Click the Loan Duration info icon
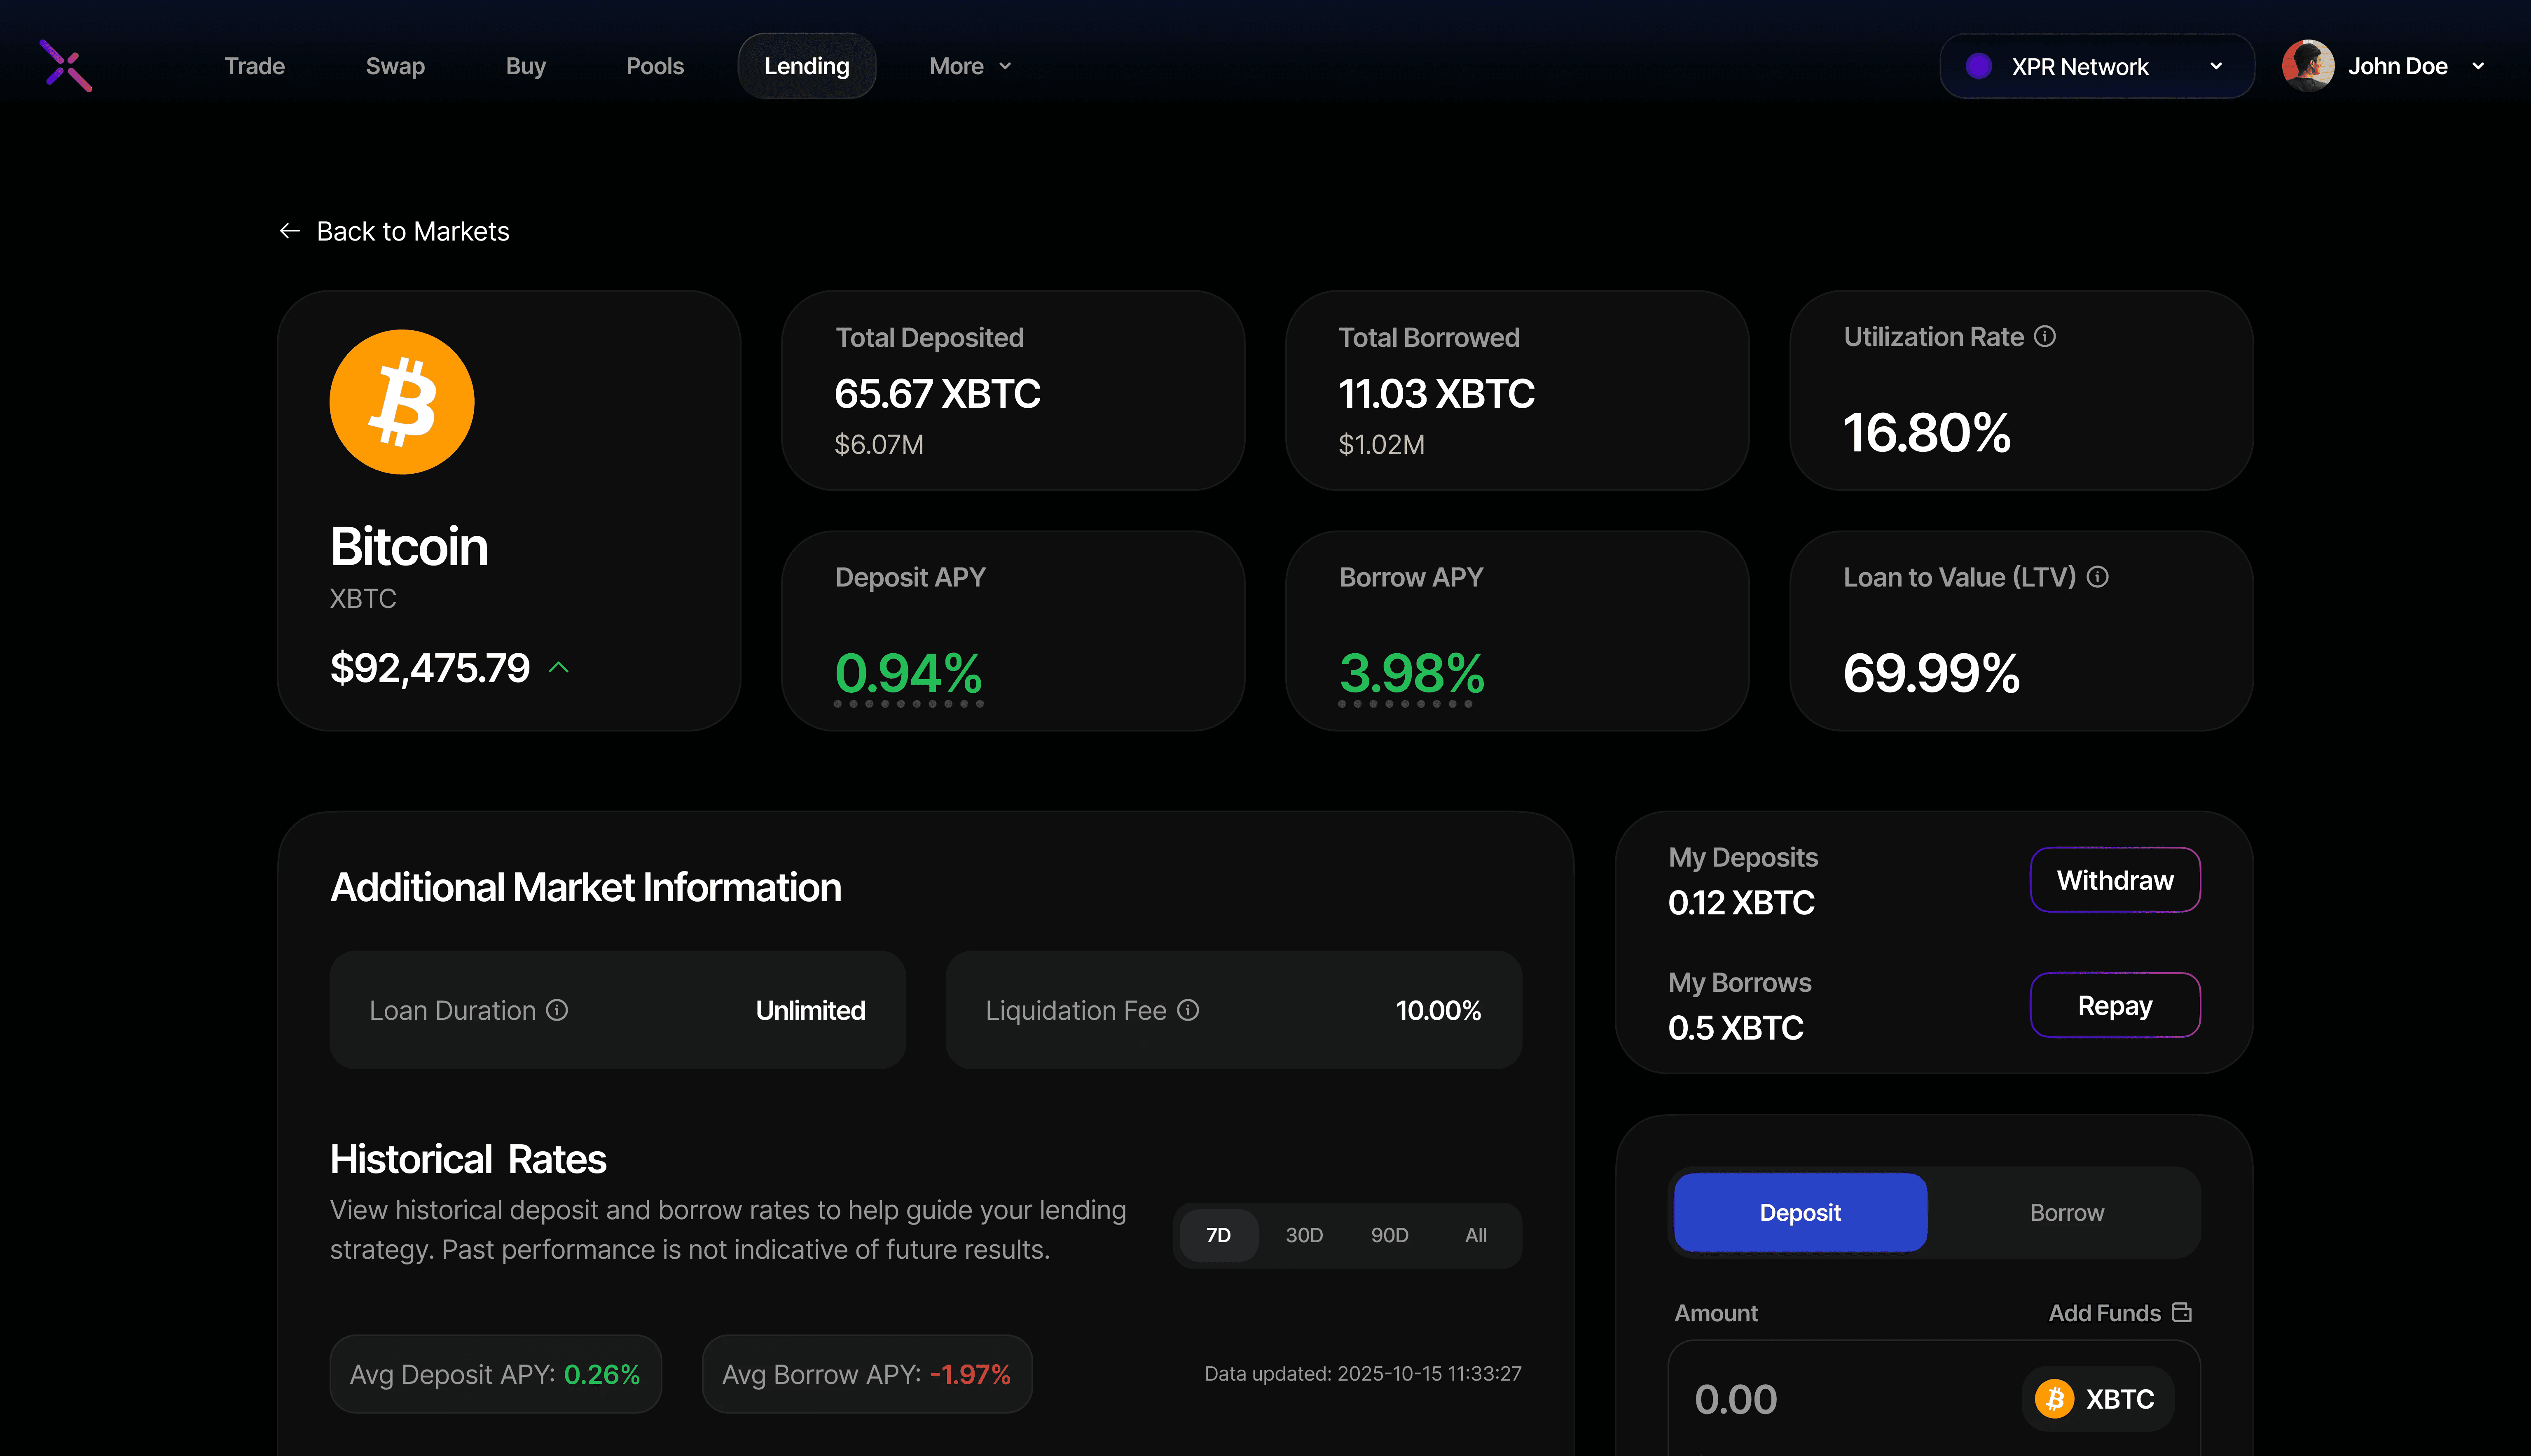This screenshot has width=2531, height=1456. 557,1010
